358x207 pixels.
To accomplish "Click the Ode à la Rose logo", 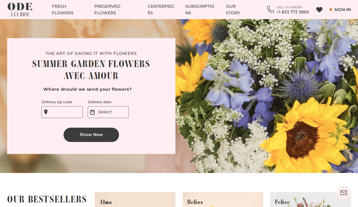I will pyautogui.click(x=20, y=9).
